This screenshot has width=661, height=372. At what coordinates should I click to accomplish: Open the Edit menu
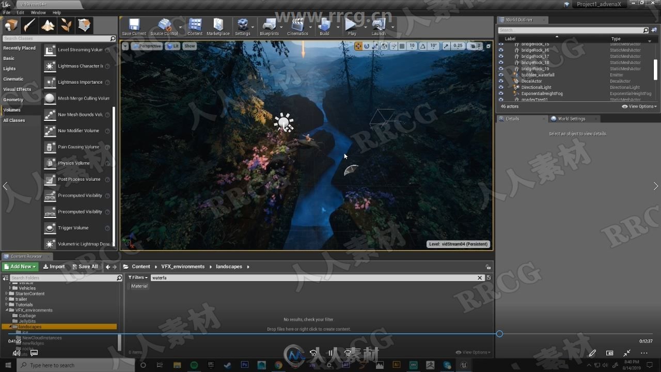point(20,12)
